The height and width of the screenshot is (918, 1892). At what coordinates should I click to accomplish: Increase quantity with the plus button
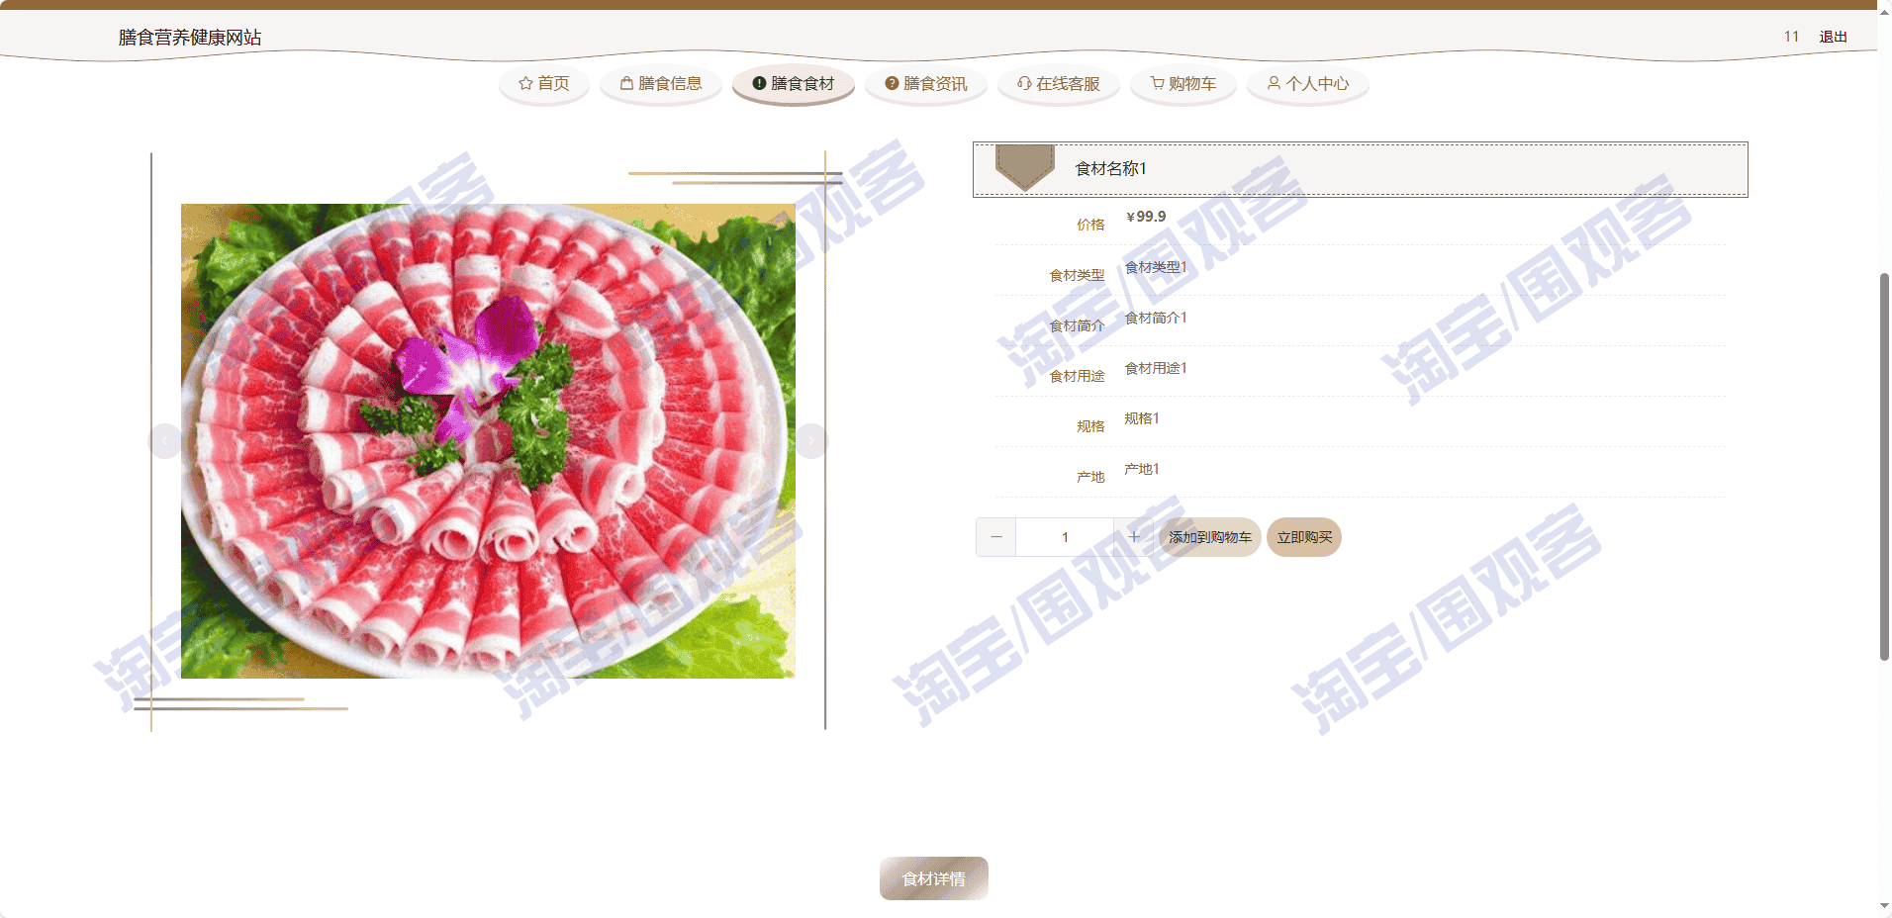[x=1134, y=537]
